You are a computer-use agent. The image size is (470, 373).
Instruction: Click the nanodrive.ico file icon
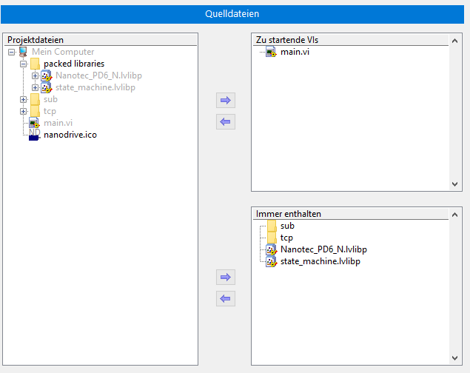(35, 135)
